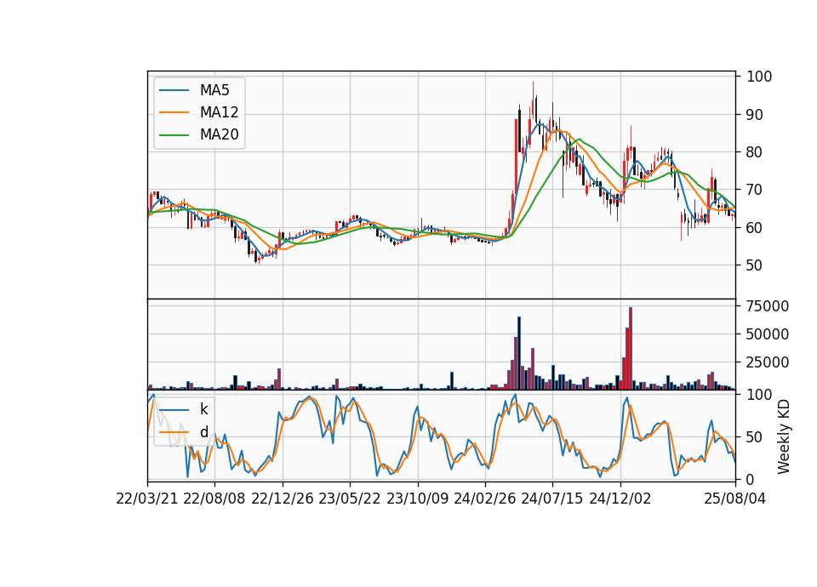Click the 22/08/08 date tick label
Screen dimensions: 817x587
click(214, 499)
